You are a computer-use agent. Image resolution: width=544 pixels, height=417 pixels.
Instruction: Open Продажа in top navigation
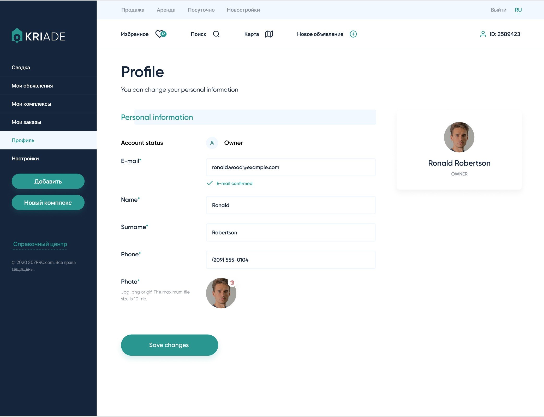click(x=133, y=10)
